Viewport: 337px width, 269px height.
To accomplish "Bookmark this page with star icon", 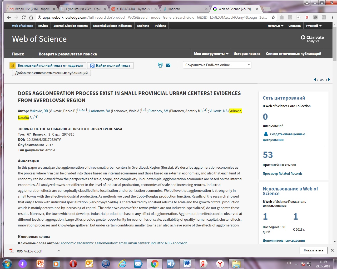I will coord(273,17).
